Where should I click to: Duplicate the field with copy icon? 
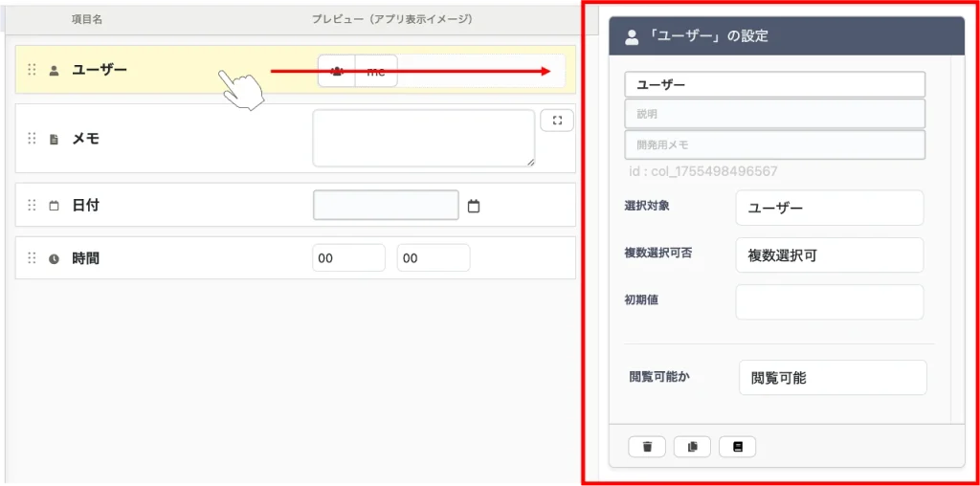(x=693, y=446)
